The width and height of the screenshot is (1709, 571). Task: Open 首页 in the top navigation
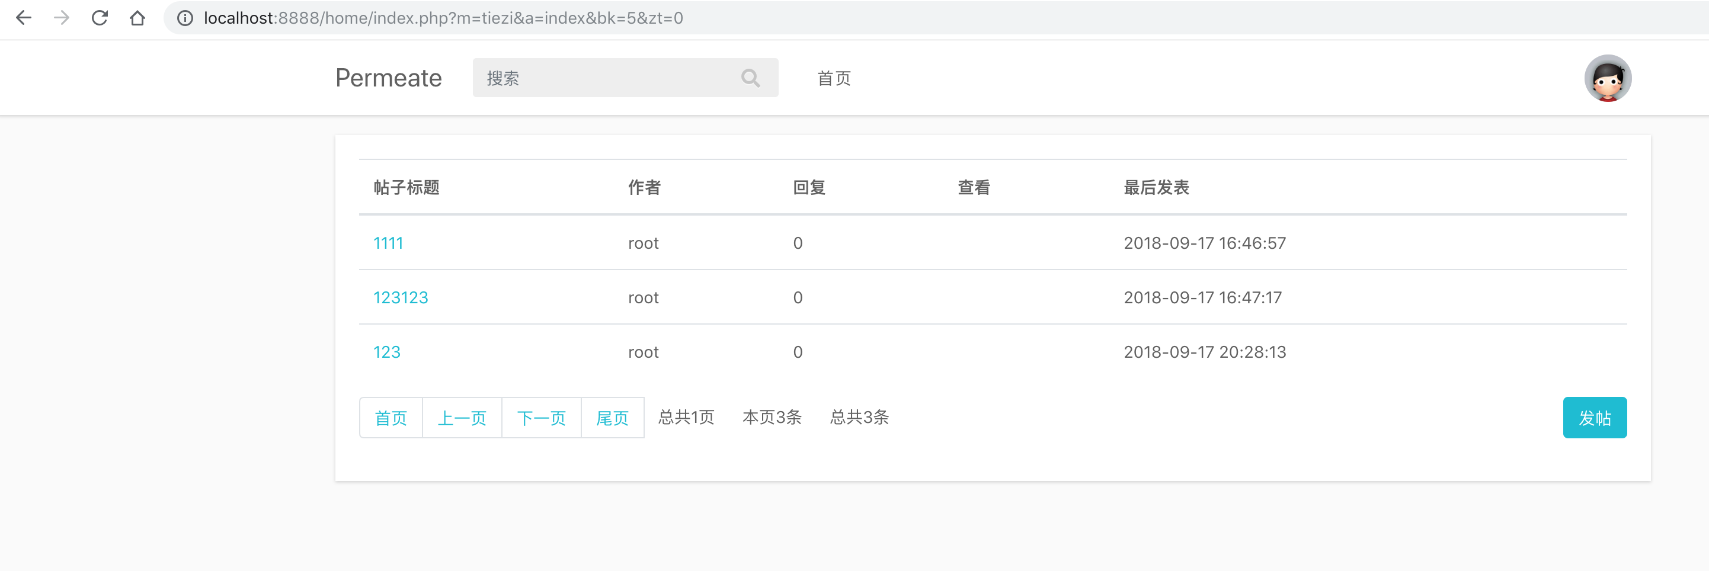(833, 78)
